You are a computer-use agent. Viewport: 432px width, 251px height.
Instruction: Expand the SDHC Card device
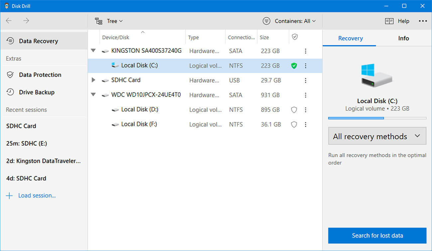(x=93, y=80)
